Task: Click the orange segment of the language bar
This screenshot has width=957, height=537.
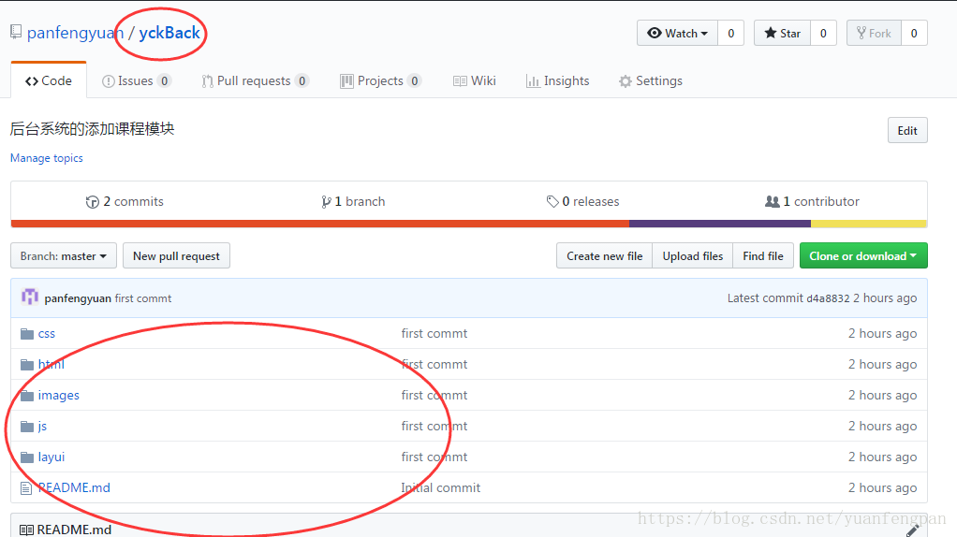Action: coord(320,224)
